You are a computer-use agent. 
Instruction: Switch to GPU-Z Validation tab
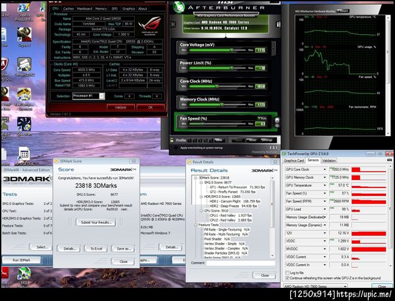(329, 160)
